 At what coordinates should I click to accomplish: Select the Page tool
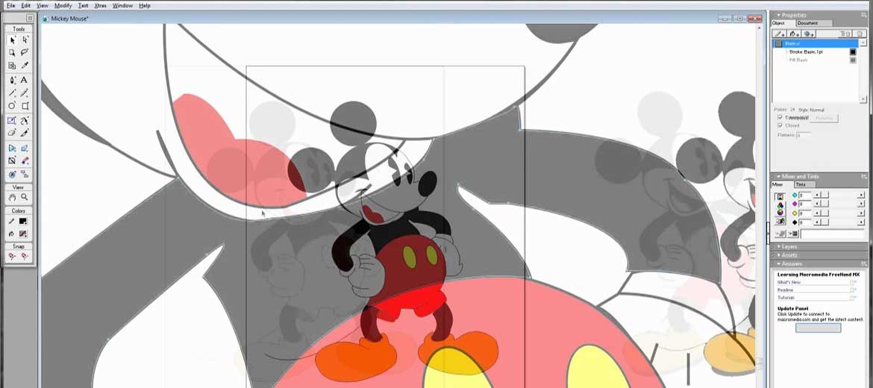point(12,52)
